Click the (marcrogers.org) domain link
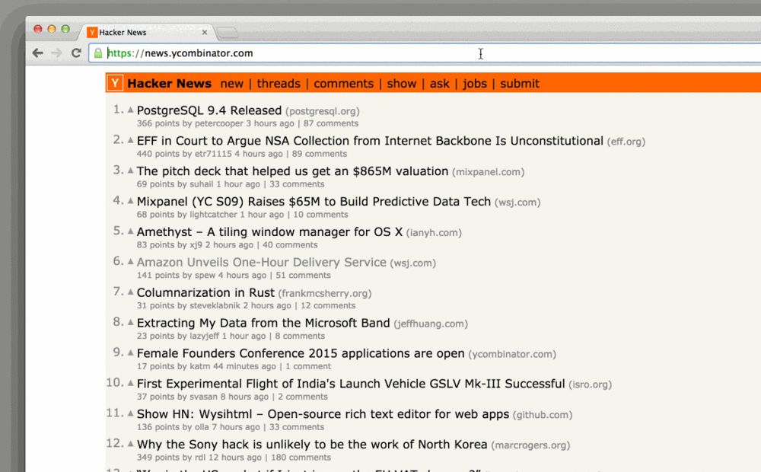761x472 pixels. coord(530,445)
